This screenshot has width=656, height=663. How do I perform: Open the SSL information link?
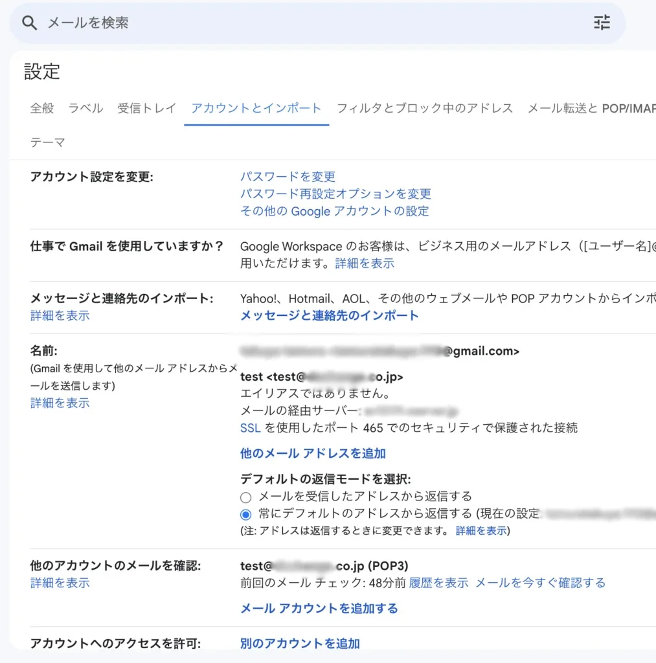point(250,427)
